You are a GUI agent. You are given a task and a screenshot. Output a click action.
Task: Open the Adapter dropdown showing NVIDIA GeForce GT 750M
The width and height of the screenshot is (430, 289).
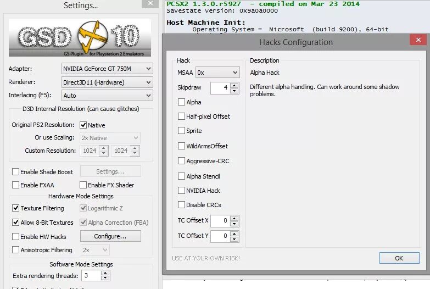tap(107, 69)
